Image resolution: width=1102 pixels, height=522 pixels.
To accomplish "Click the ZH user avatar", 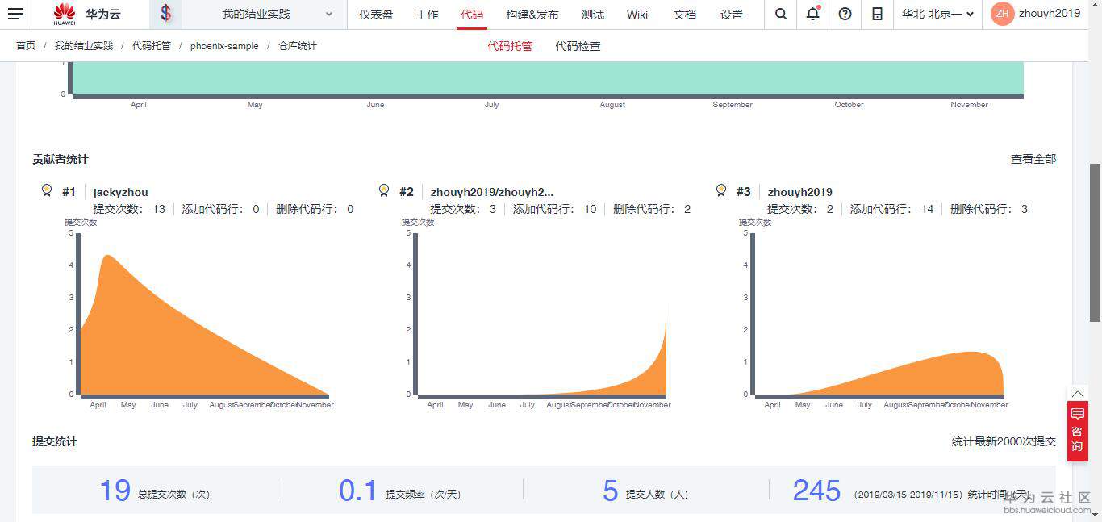I will (x=1002, y=14).
